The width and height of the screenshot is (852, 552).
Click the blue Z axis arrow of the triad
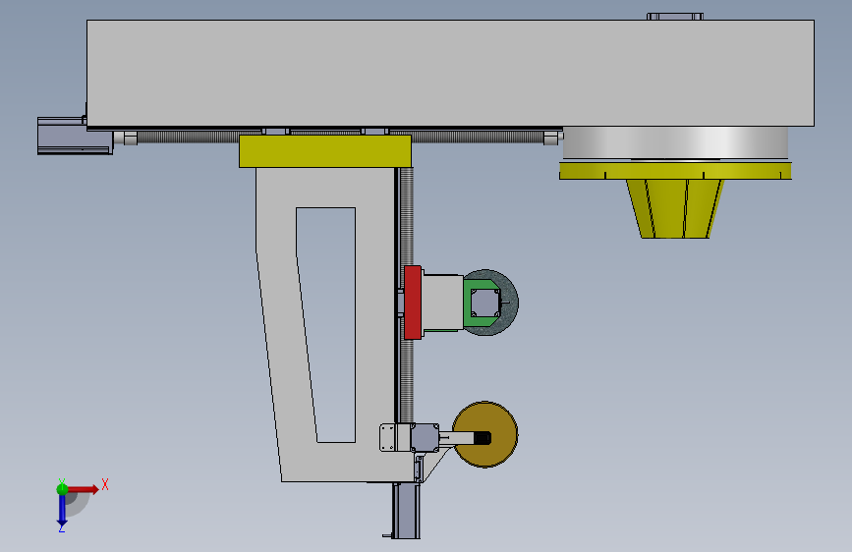tap(62, 510)
